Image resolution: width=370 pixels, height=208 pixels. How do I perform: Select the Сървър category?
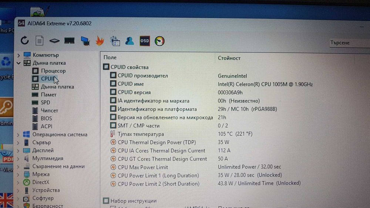(41, 142)
